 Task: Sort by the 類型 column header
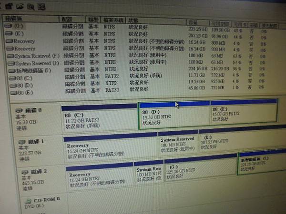93,19
